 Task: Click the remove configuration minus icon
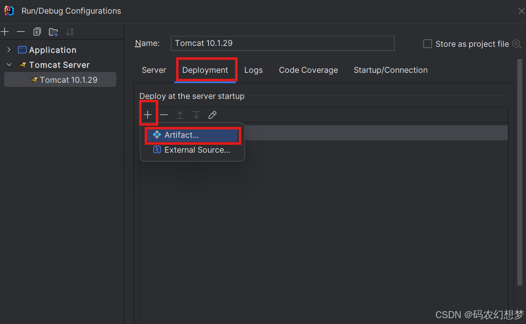[x=21, y=32]
